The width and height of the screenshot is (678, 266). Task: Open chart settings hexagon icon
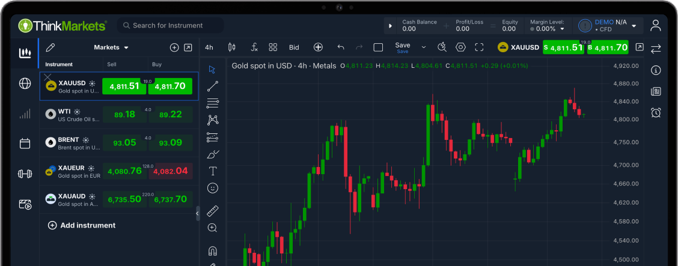pyautogui.click(x=460, y=47)
